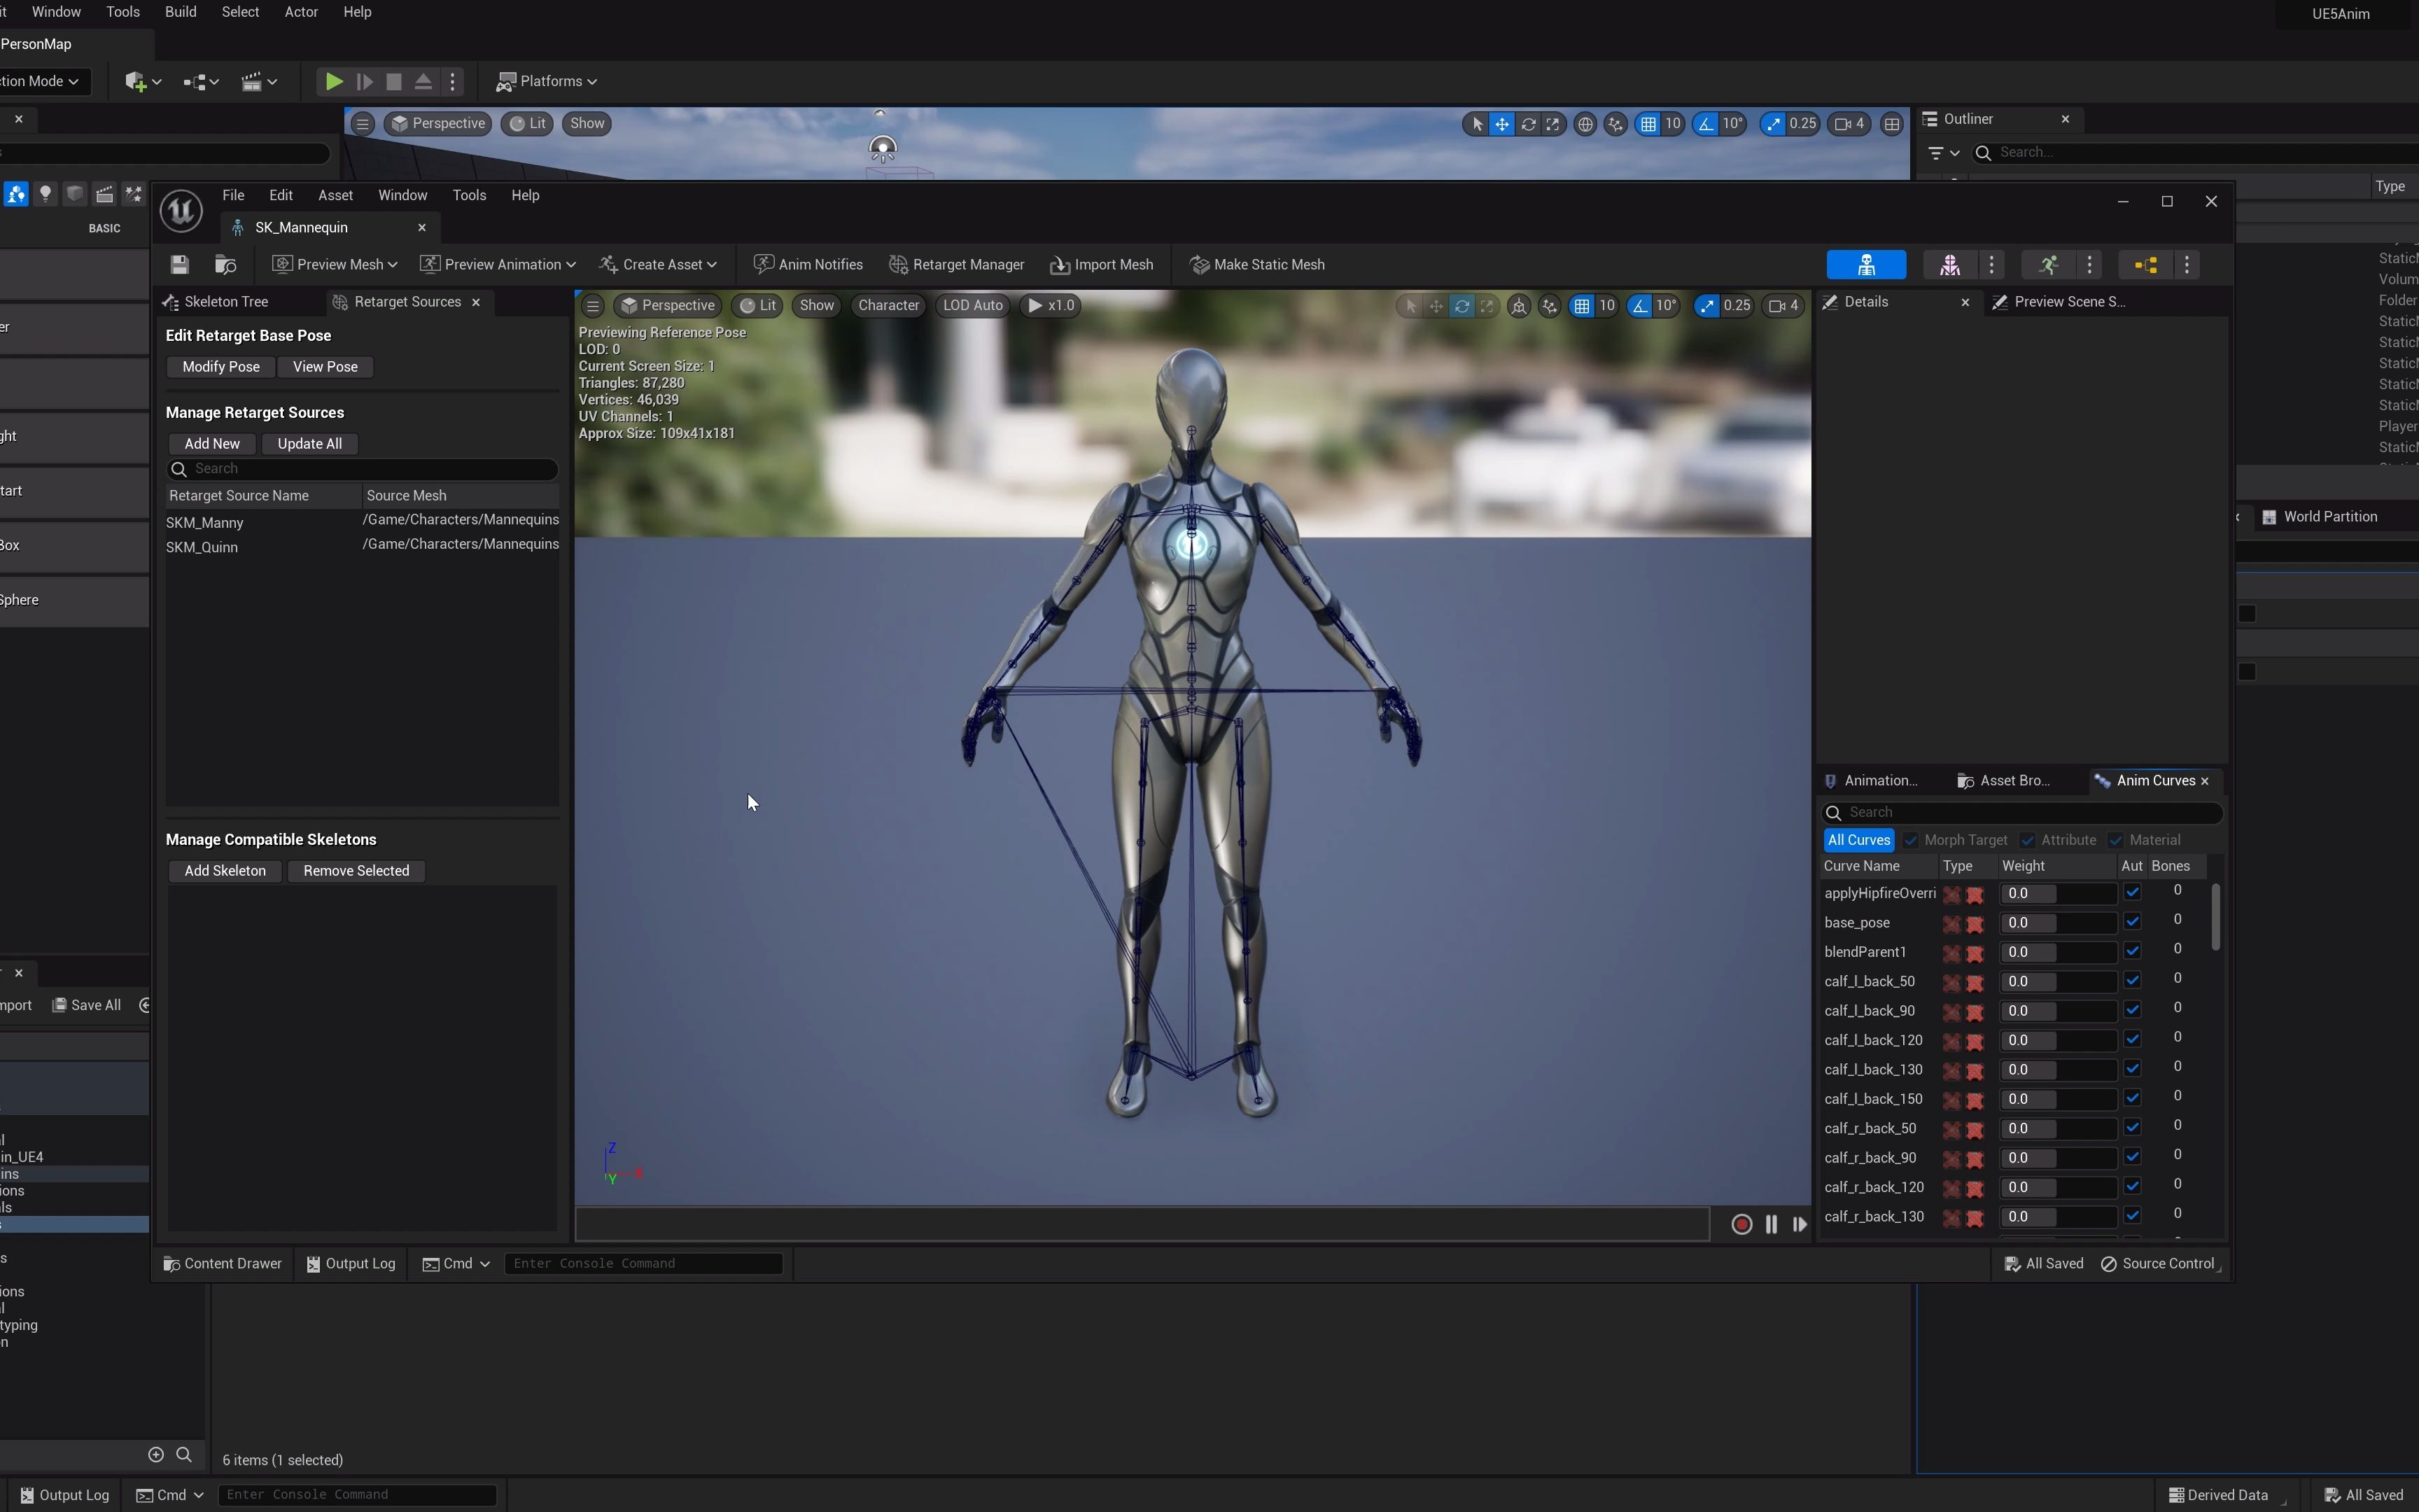Switch to the Skeleton Tree tab
2419x1512 pixels.
pos(226,302)
